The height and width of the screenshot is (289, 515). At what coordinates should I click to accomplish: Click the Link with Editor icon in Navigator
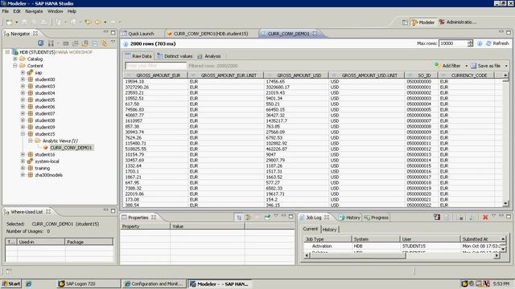104,43
